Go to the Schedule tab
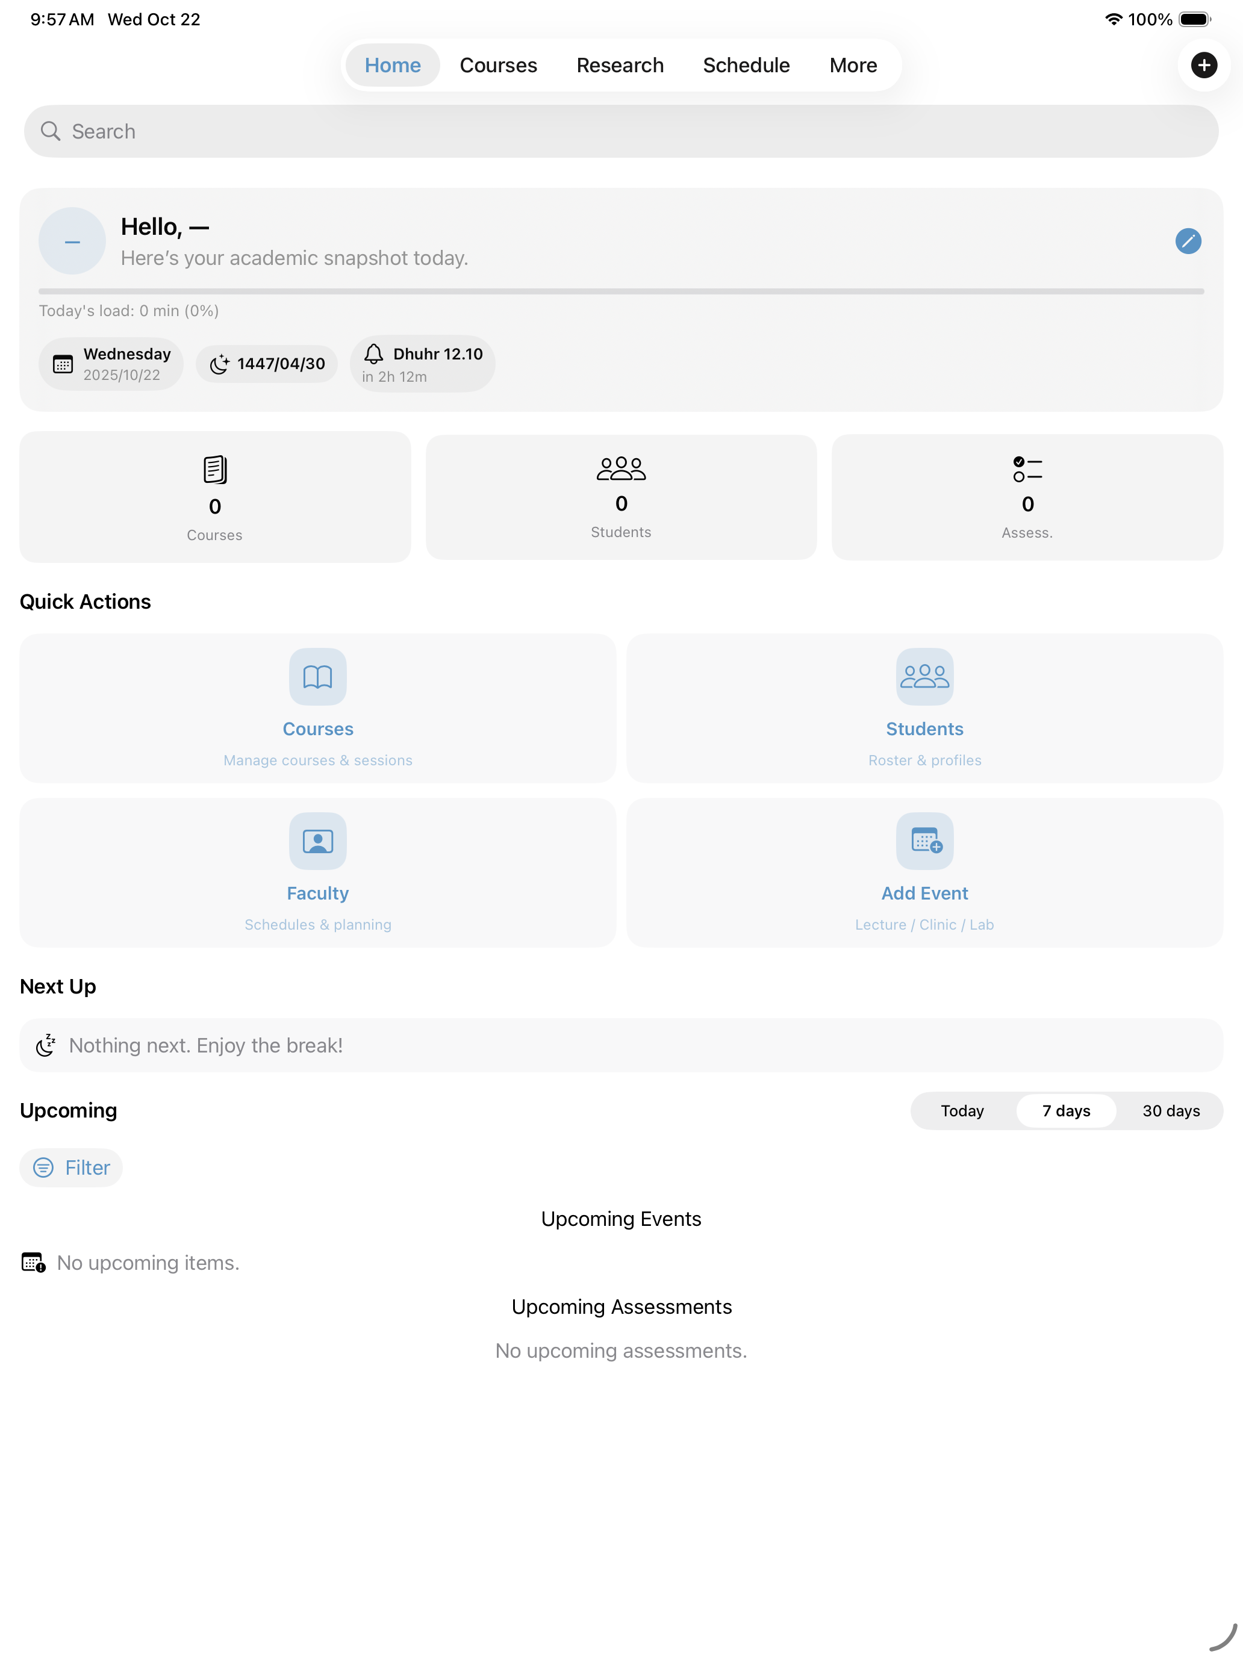The width and height of the screenshot is (1243, 1657). point(746,65)
